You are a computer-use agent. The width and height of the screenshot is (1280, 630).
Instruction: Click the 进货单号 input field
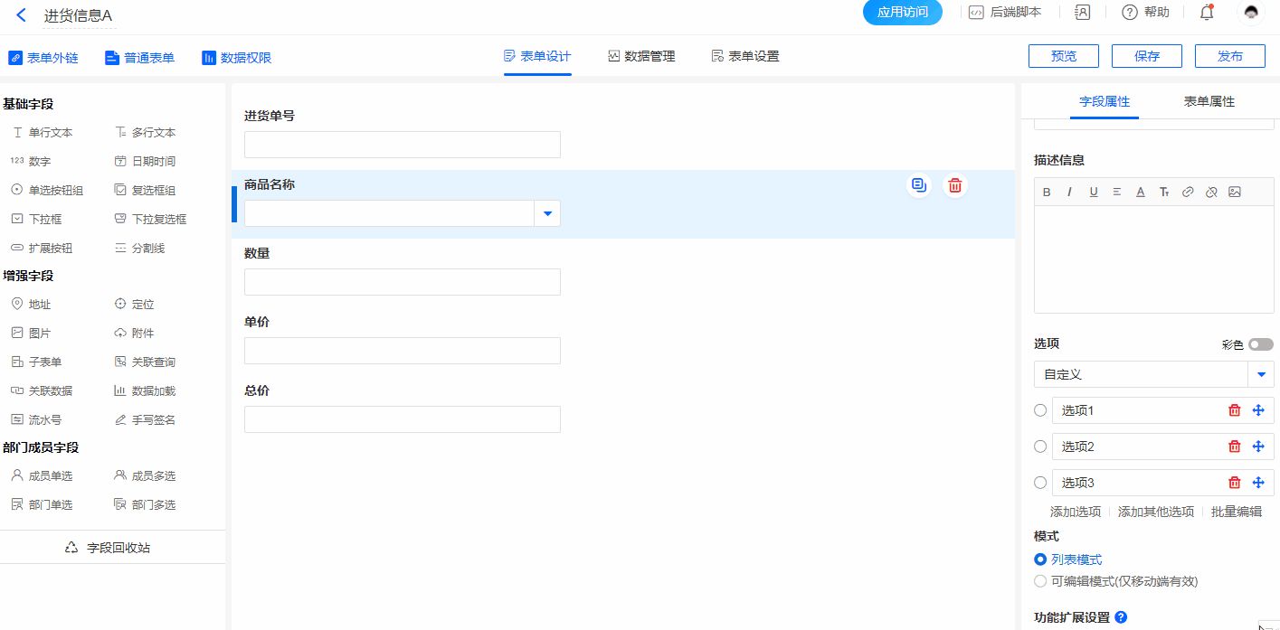point(403,145)
